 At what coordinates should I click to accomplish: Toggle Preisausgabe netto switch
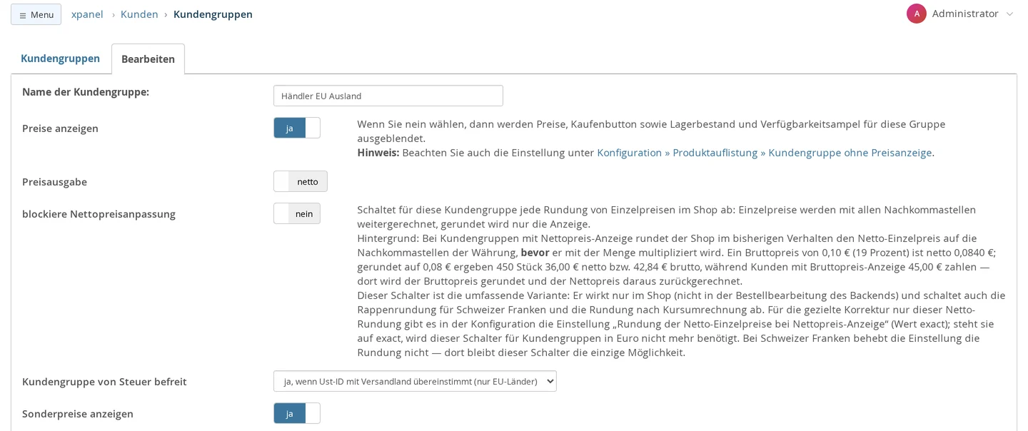[301, 181]
